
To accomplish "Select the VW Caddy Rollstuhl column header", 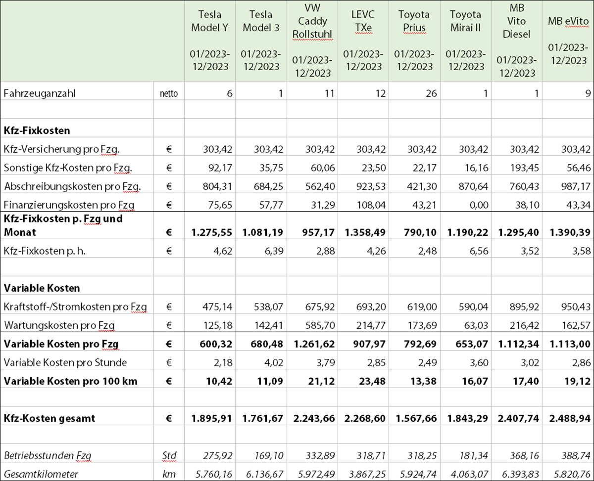I will pyautogui.click(x=311, y=41).
